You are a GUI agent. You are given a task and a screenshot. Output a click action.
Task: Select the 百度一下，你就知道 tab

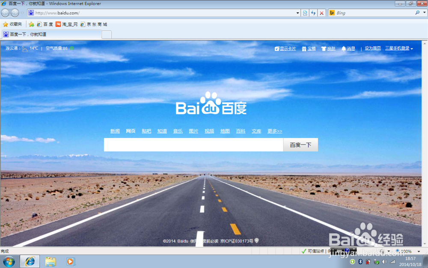tap(52, 34)
